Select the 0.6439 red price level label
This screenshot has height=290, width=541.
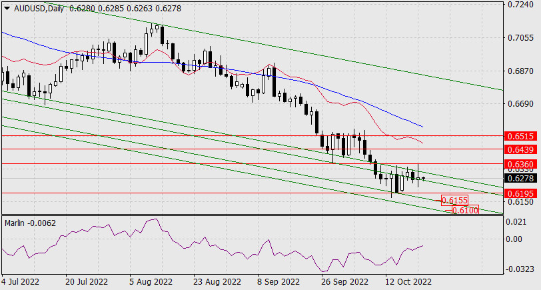click(520, 149)
